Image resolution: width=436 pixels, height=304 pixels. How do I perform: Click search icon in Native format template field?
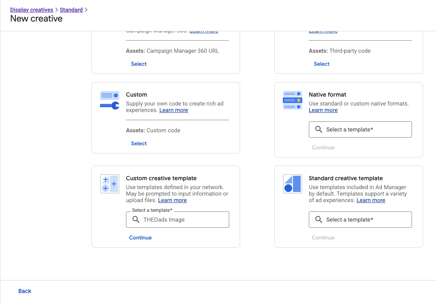tap(319, 129)
